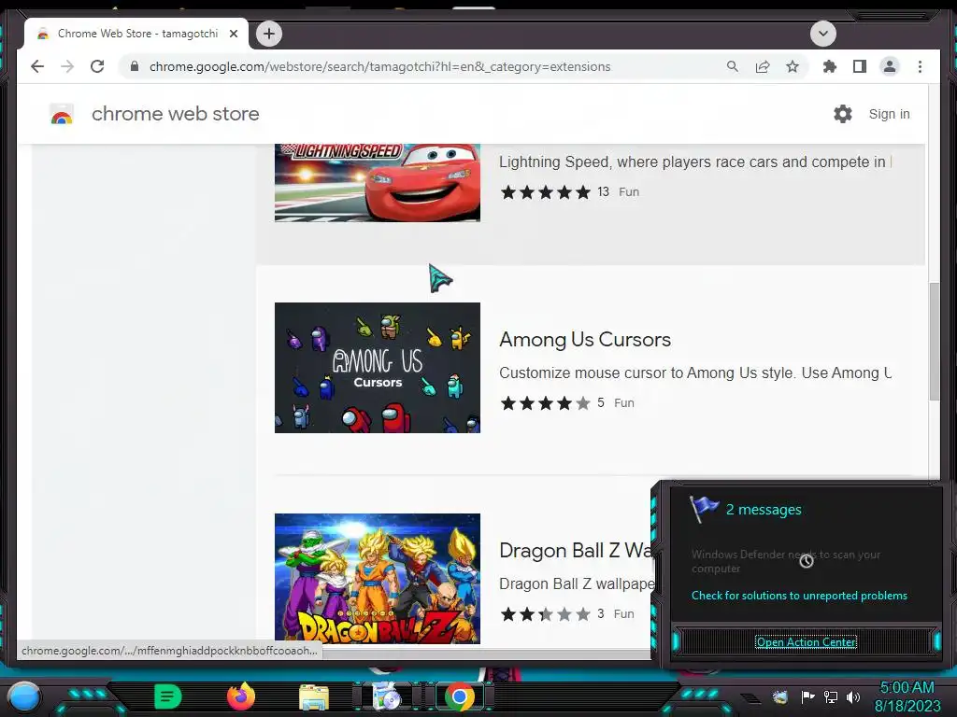
Task: Click the forward navigation arrow
Action: click(67, 66)
